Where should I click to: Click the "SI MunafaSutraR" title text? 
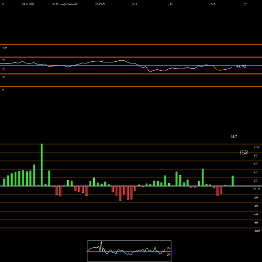click(64, 4)
